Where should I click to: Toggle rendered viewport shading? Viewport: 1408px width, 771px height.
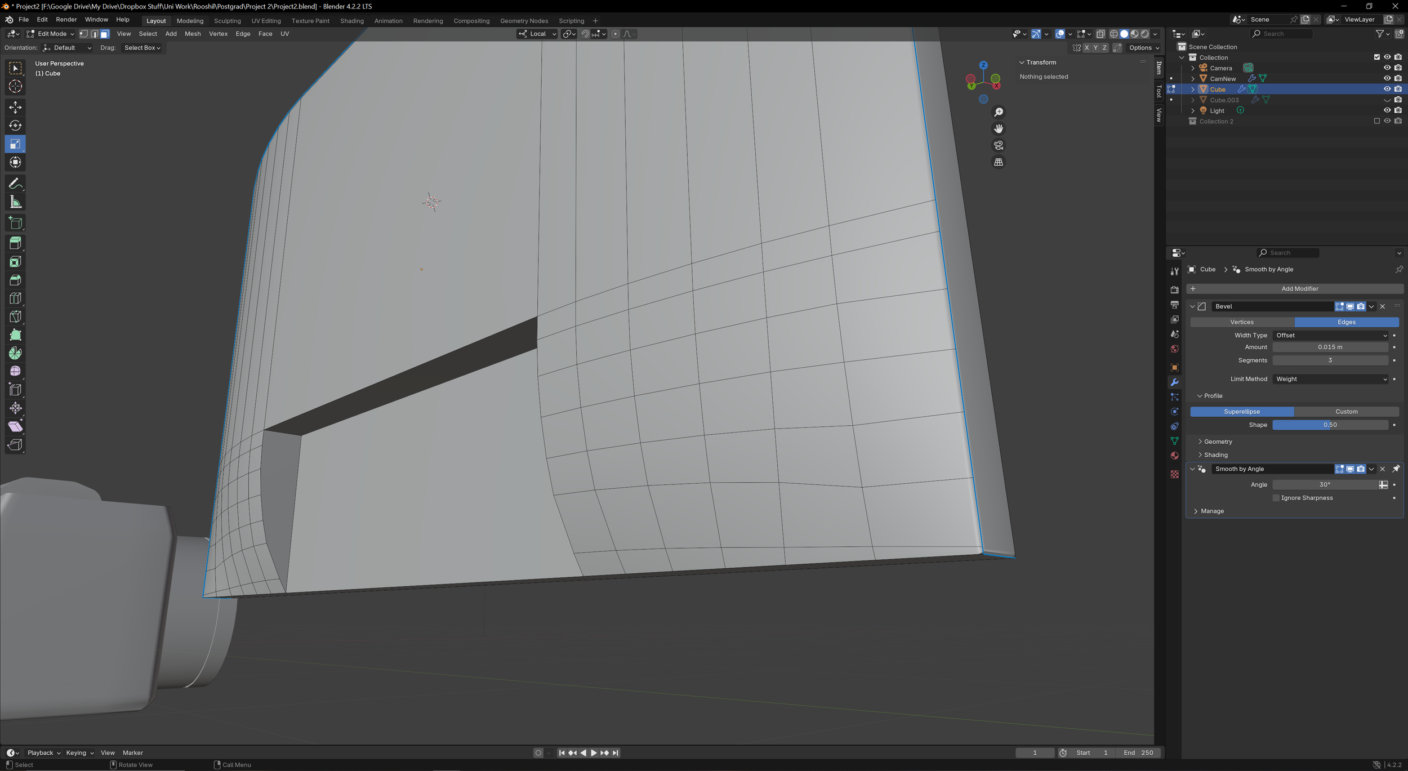tap(1144, 34)
